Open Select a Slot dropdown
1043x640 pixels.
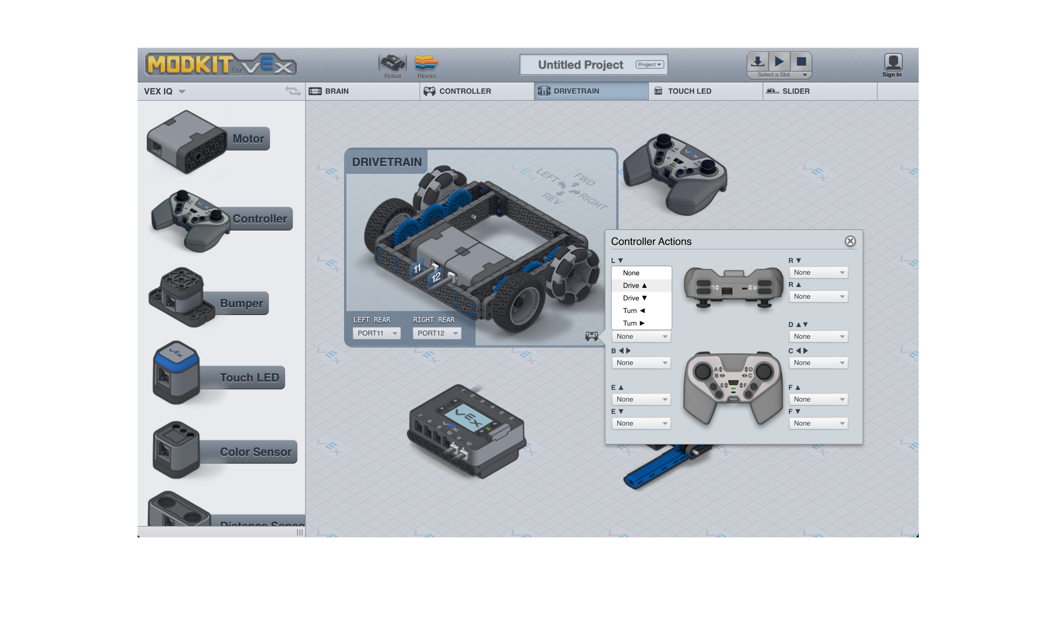click(x=779, y=75)
